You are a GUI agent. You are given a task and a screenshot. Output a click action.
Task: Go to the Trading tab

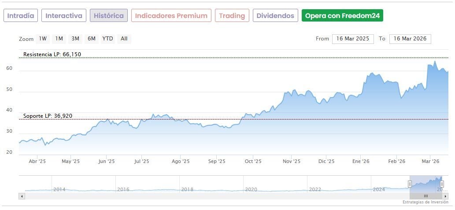pos(232,16)
